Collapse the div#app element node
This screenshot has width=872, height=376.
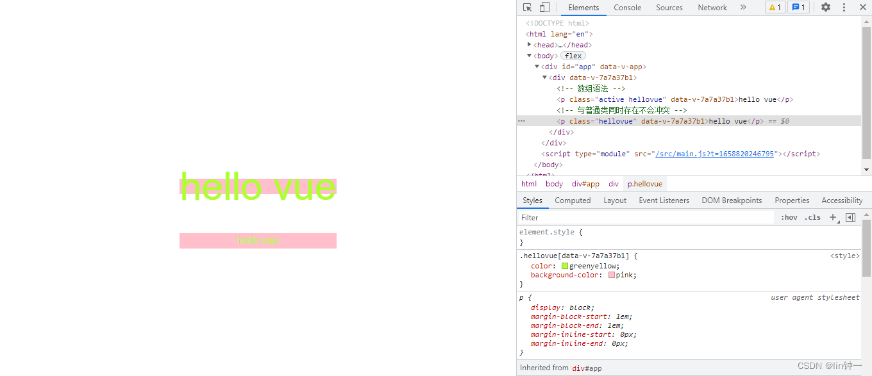click(537, 67)
